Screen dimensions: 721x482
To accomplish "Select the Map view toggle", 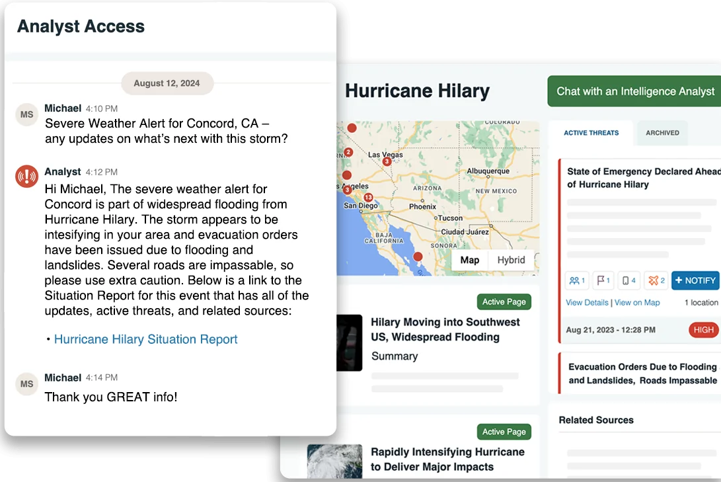I will click(470, 260).
